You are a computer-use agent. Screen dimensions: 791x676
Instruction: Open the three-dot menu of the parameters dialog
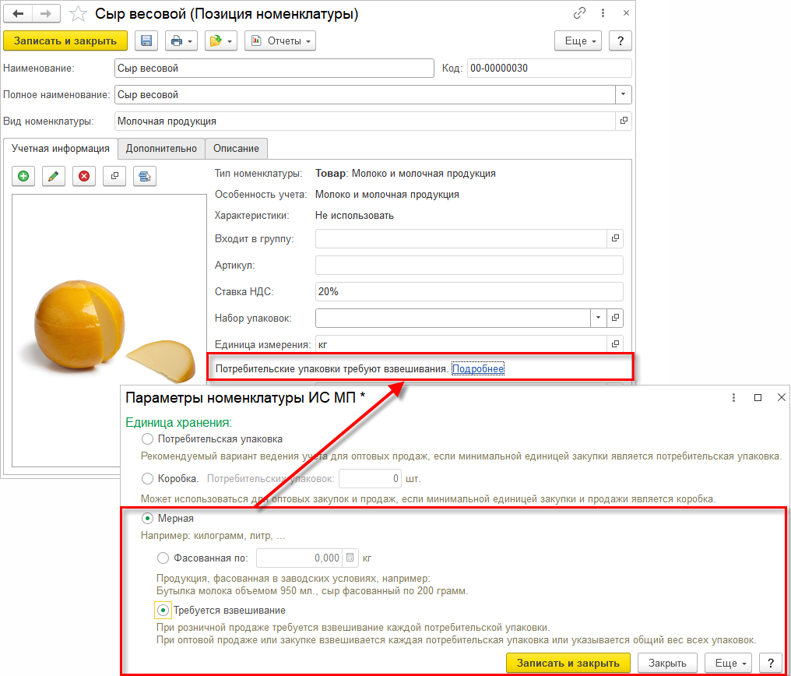[x=733, y=397]
